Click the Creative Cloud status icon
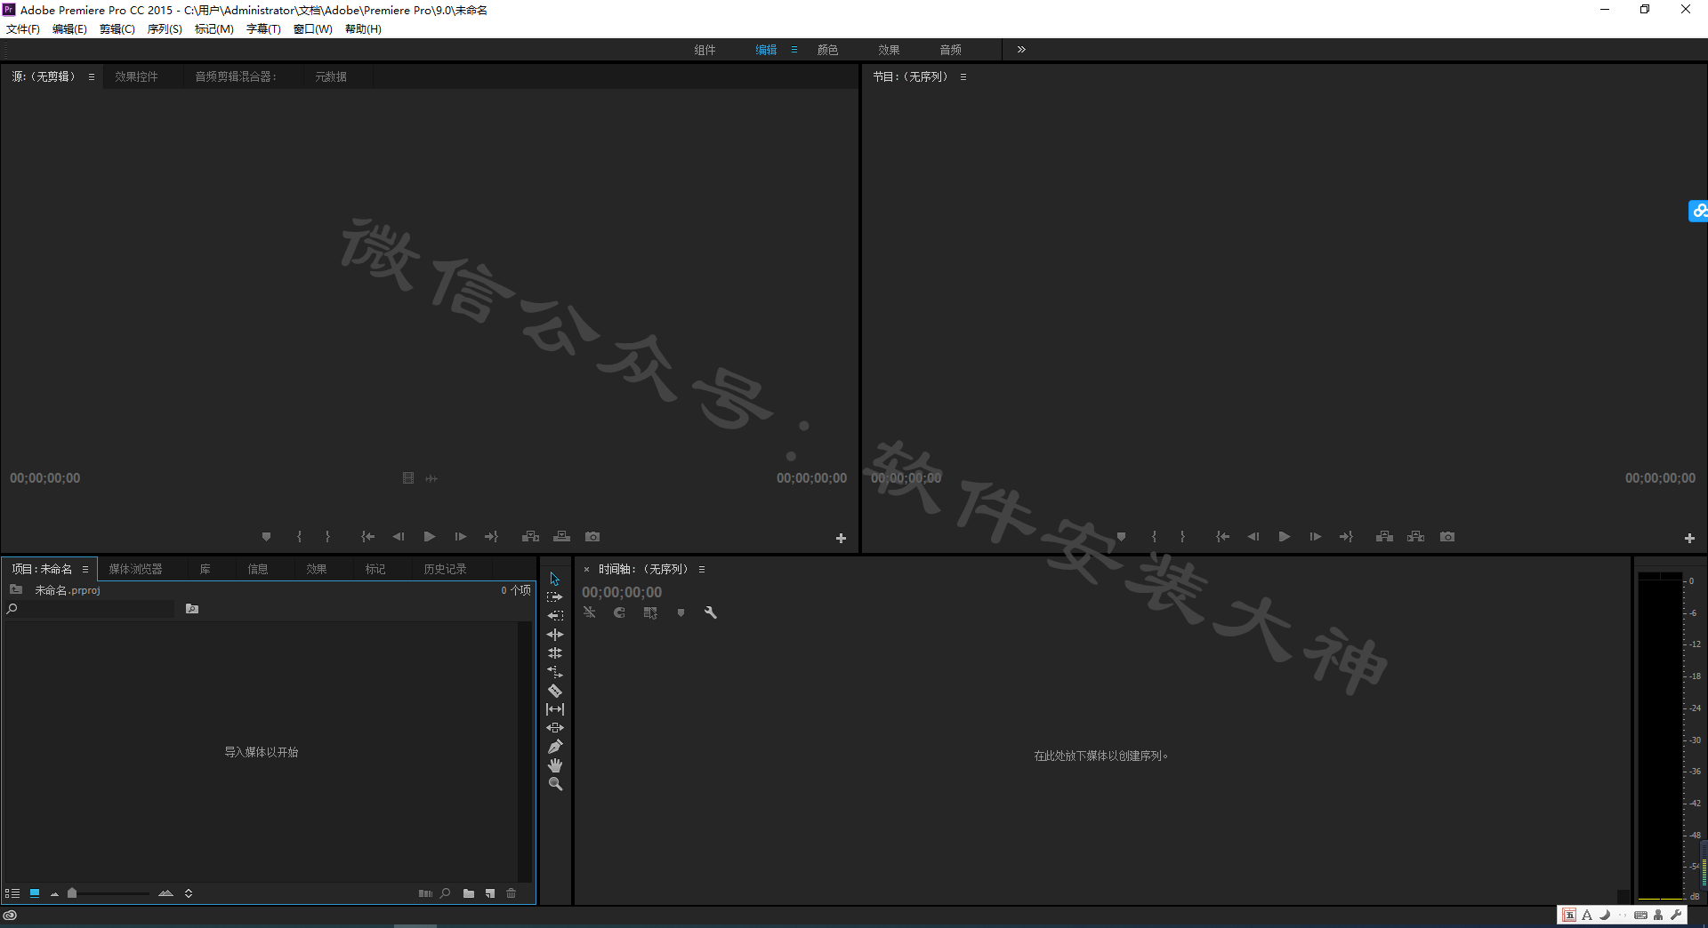Screen dimensions: 1708x928 click(10, 916)
